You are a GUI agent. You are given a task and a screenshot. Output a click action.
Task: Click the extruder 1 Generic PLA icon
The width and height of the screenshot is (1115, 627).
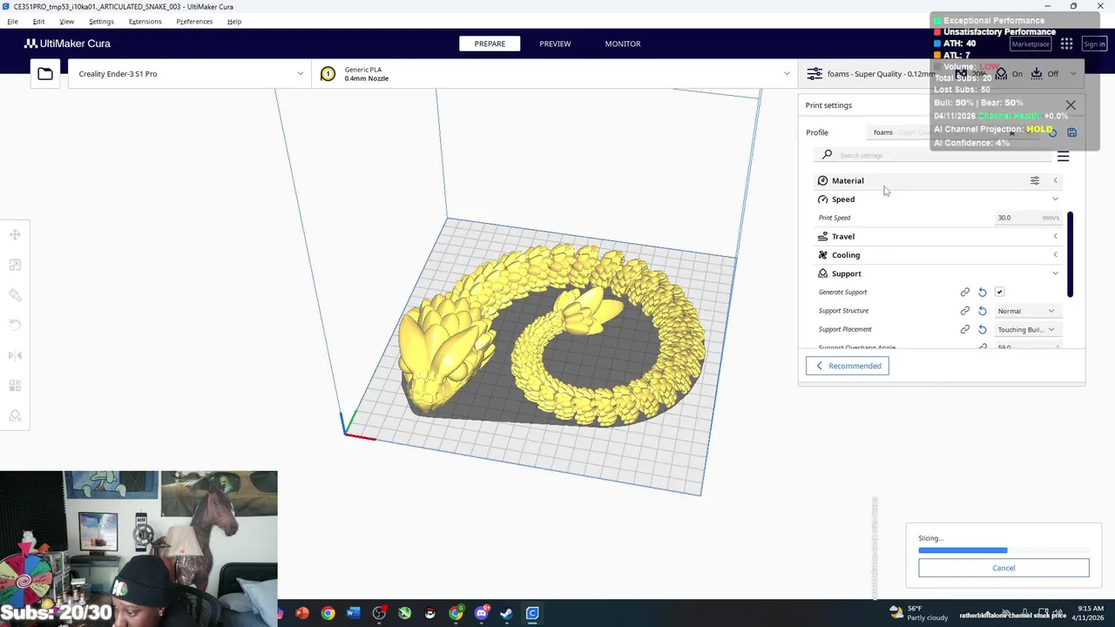click(328, 74)
